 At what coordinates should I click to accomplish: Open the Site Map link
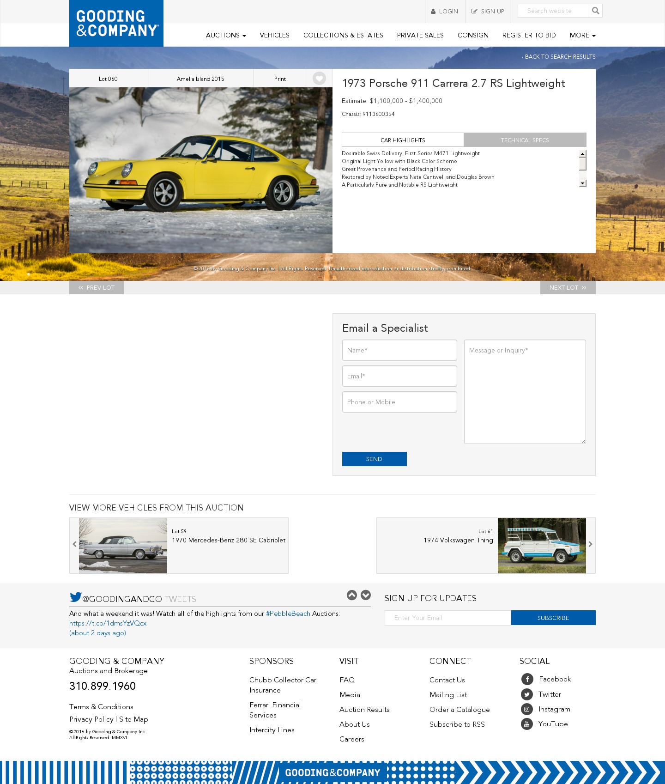(x=133, y=719)
